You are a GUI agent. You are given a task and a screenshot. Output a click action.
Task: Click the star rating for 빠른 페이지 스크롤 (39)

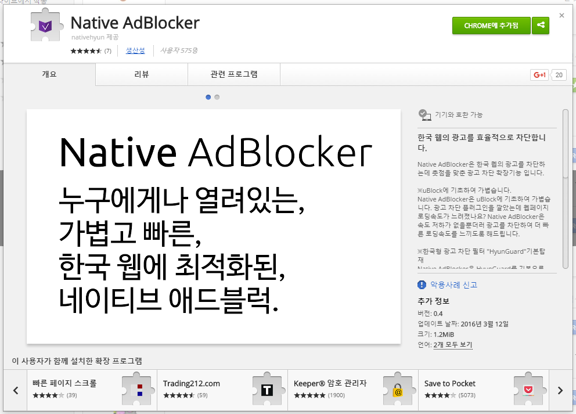click(x=48, y=395)
